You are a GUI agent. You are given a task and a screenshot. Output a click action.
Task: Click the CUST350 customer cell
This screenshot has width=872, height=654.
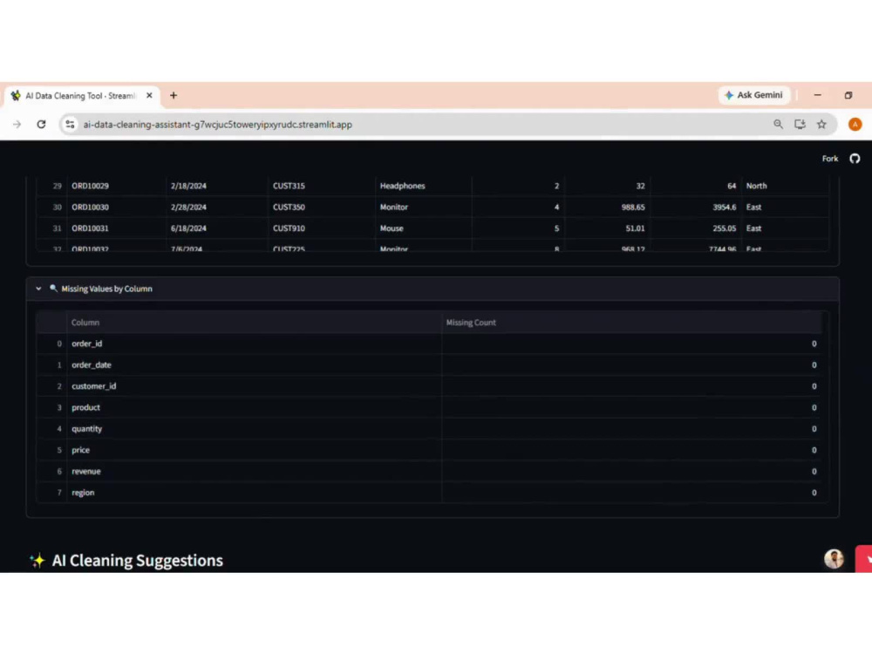click(x=322, y=207)
